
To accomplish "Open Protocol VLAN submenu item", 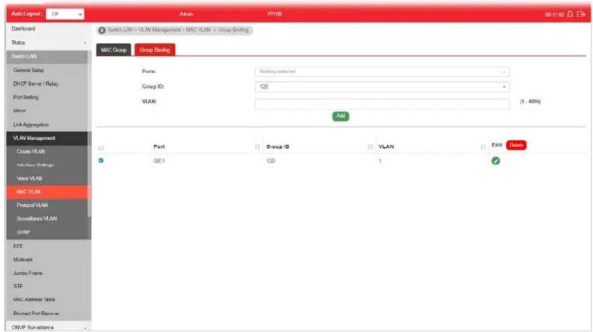I will pos(32,205).
